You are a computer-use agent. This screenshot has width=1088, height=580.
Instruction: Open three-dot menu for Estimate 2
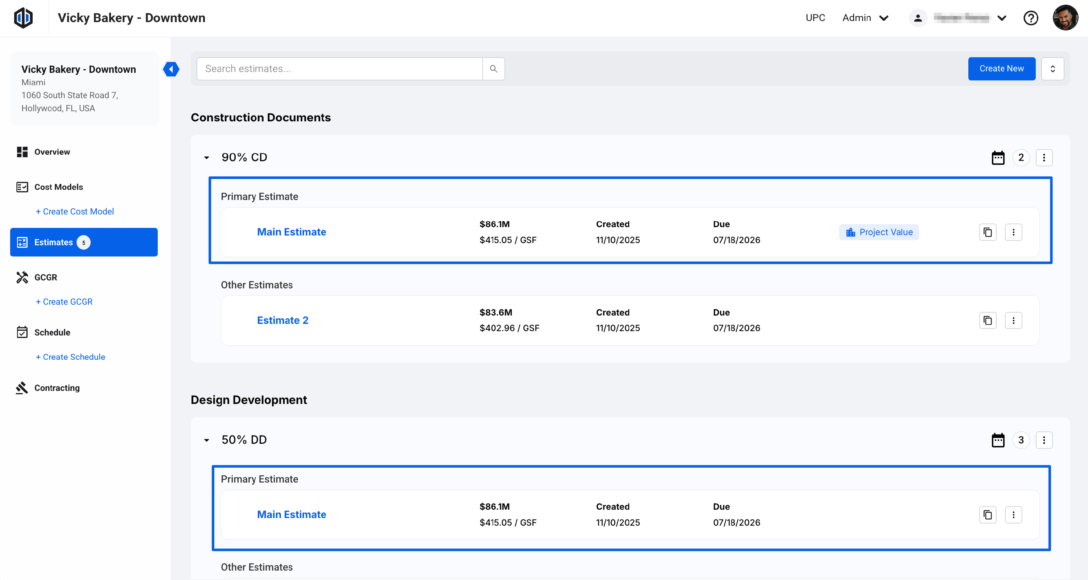[1013, 321]
